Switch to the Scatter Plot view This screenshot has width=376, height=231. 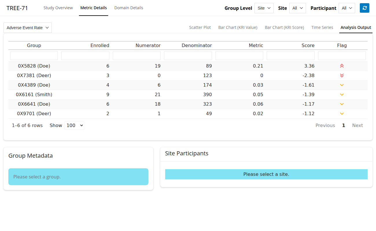click(200, 27)
